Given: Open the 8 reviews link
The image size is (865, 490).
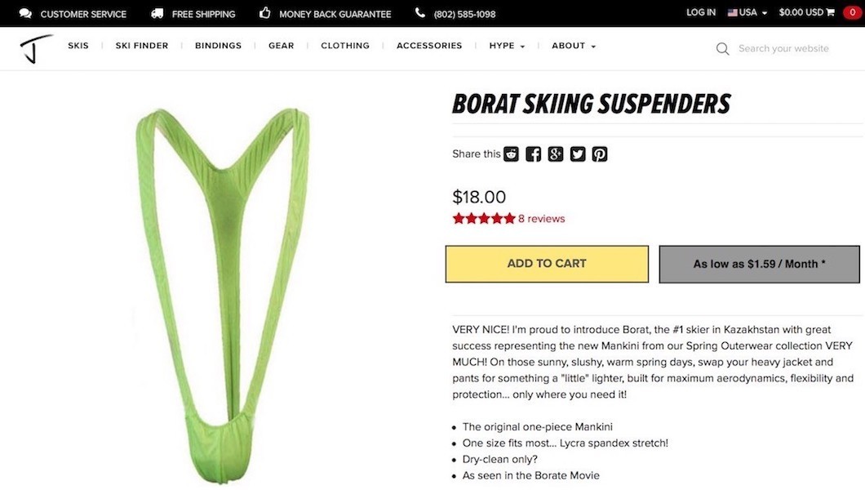Looking at the screenshot, I should click(x=541, y=219).
